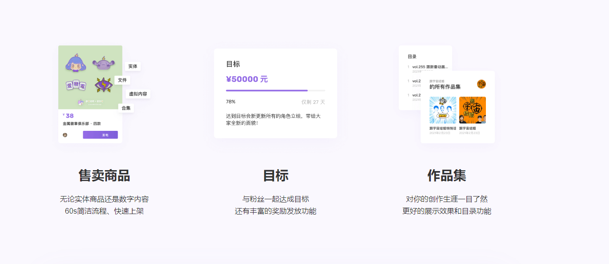This screenshot has width=609, height=264.
Task: Click text 与粉丝一起达成目标
Action: coord(276,199)
